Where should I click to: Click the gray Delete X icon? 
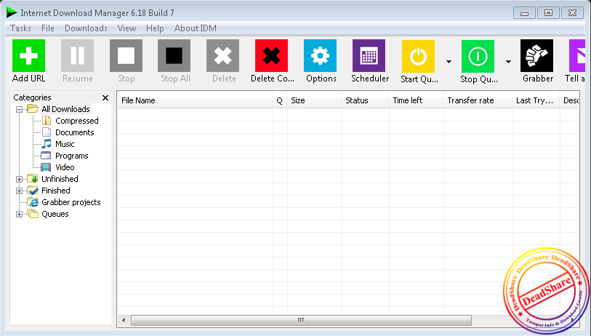tap(222, 56)
